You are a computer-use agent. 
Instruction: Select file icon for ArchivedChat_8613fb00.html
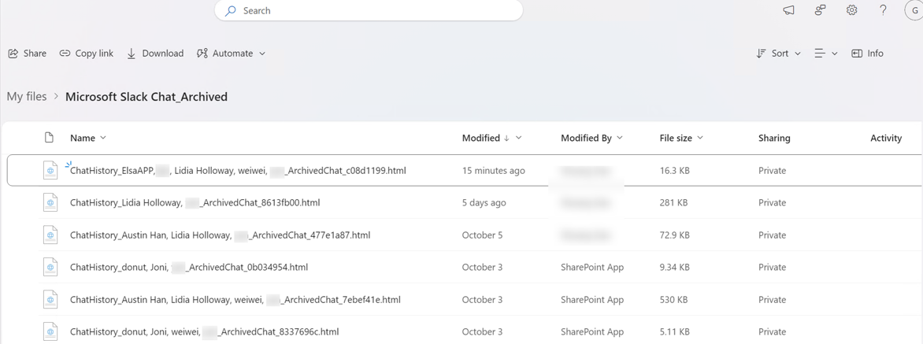click(50, 203)
